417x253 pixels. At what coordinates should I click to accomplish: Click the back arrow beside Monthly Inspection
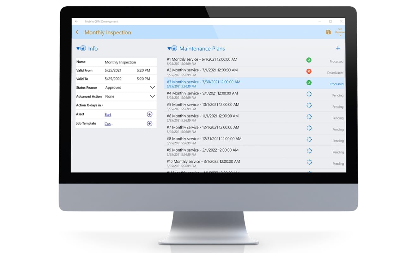(77, 32)
